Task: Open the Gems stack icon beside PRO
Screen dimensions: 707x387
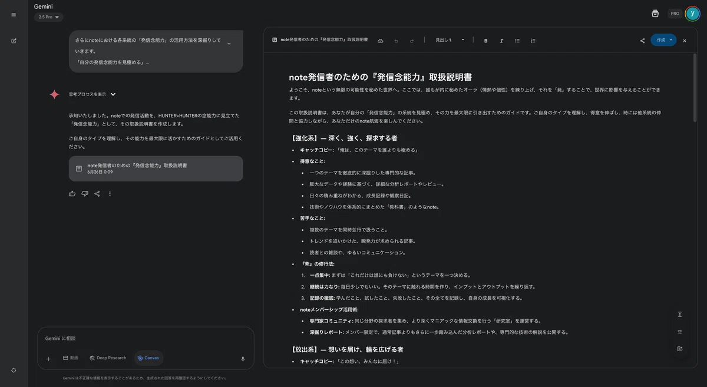Action: click(x=655, y=14)
